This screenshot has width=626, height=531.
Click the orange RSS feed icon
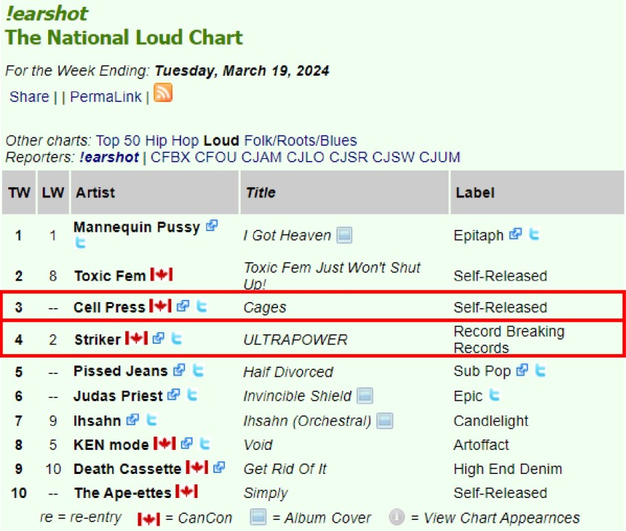click(x=163, y=93)
